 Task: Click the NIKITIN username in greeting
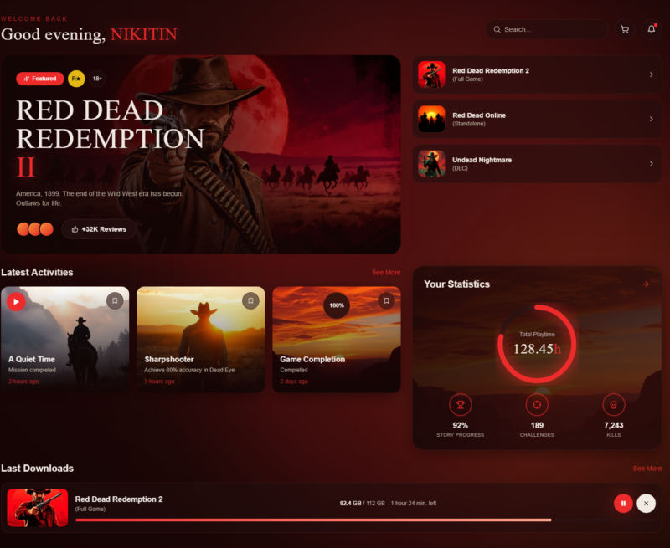[x=143, y=34]
